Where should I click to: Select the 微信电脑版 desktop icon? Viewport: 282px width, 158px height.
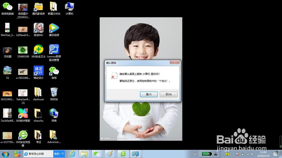(8, 9)
